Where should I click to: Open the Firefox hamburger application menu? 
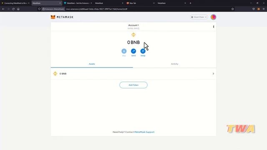click(x=264, y=9)
